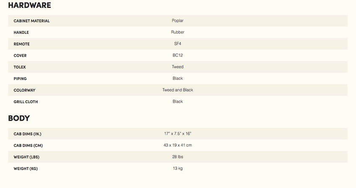
Task: Select the CABINET MATERIAL label
Action: pyautogui.click(x=31, y=21)
